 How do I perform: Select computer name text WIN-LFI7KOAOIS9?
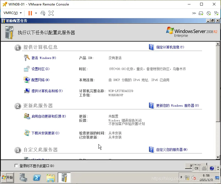pyautogui.click(x=121, y=91)
